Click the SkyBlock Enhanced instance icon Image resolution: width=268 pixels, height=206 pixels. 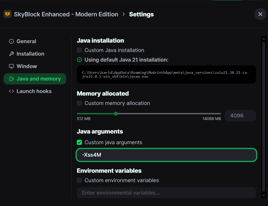pyautogui.click(x=8, y=14)
